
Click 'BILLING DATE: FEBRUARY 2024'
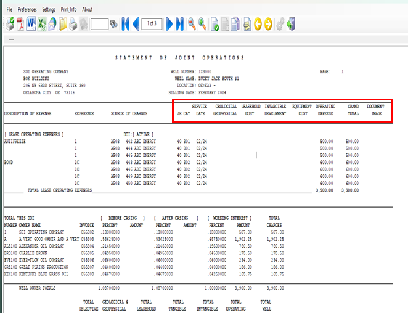[197, 92]
